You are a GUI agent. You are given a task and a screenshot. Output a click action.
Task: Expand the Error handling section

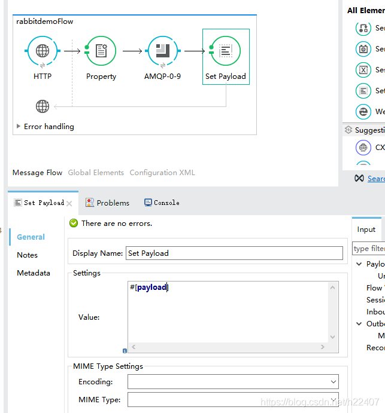tap(18, 126)
